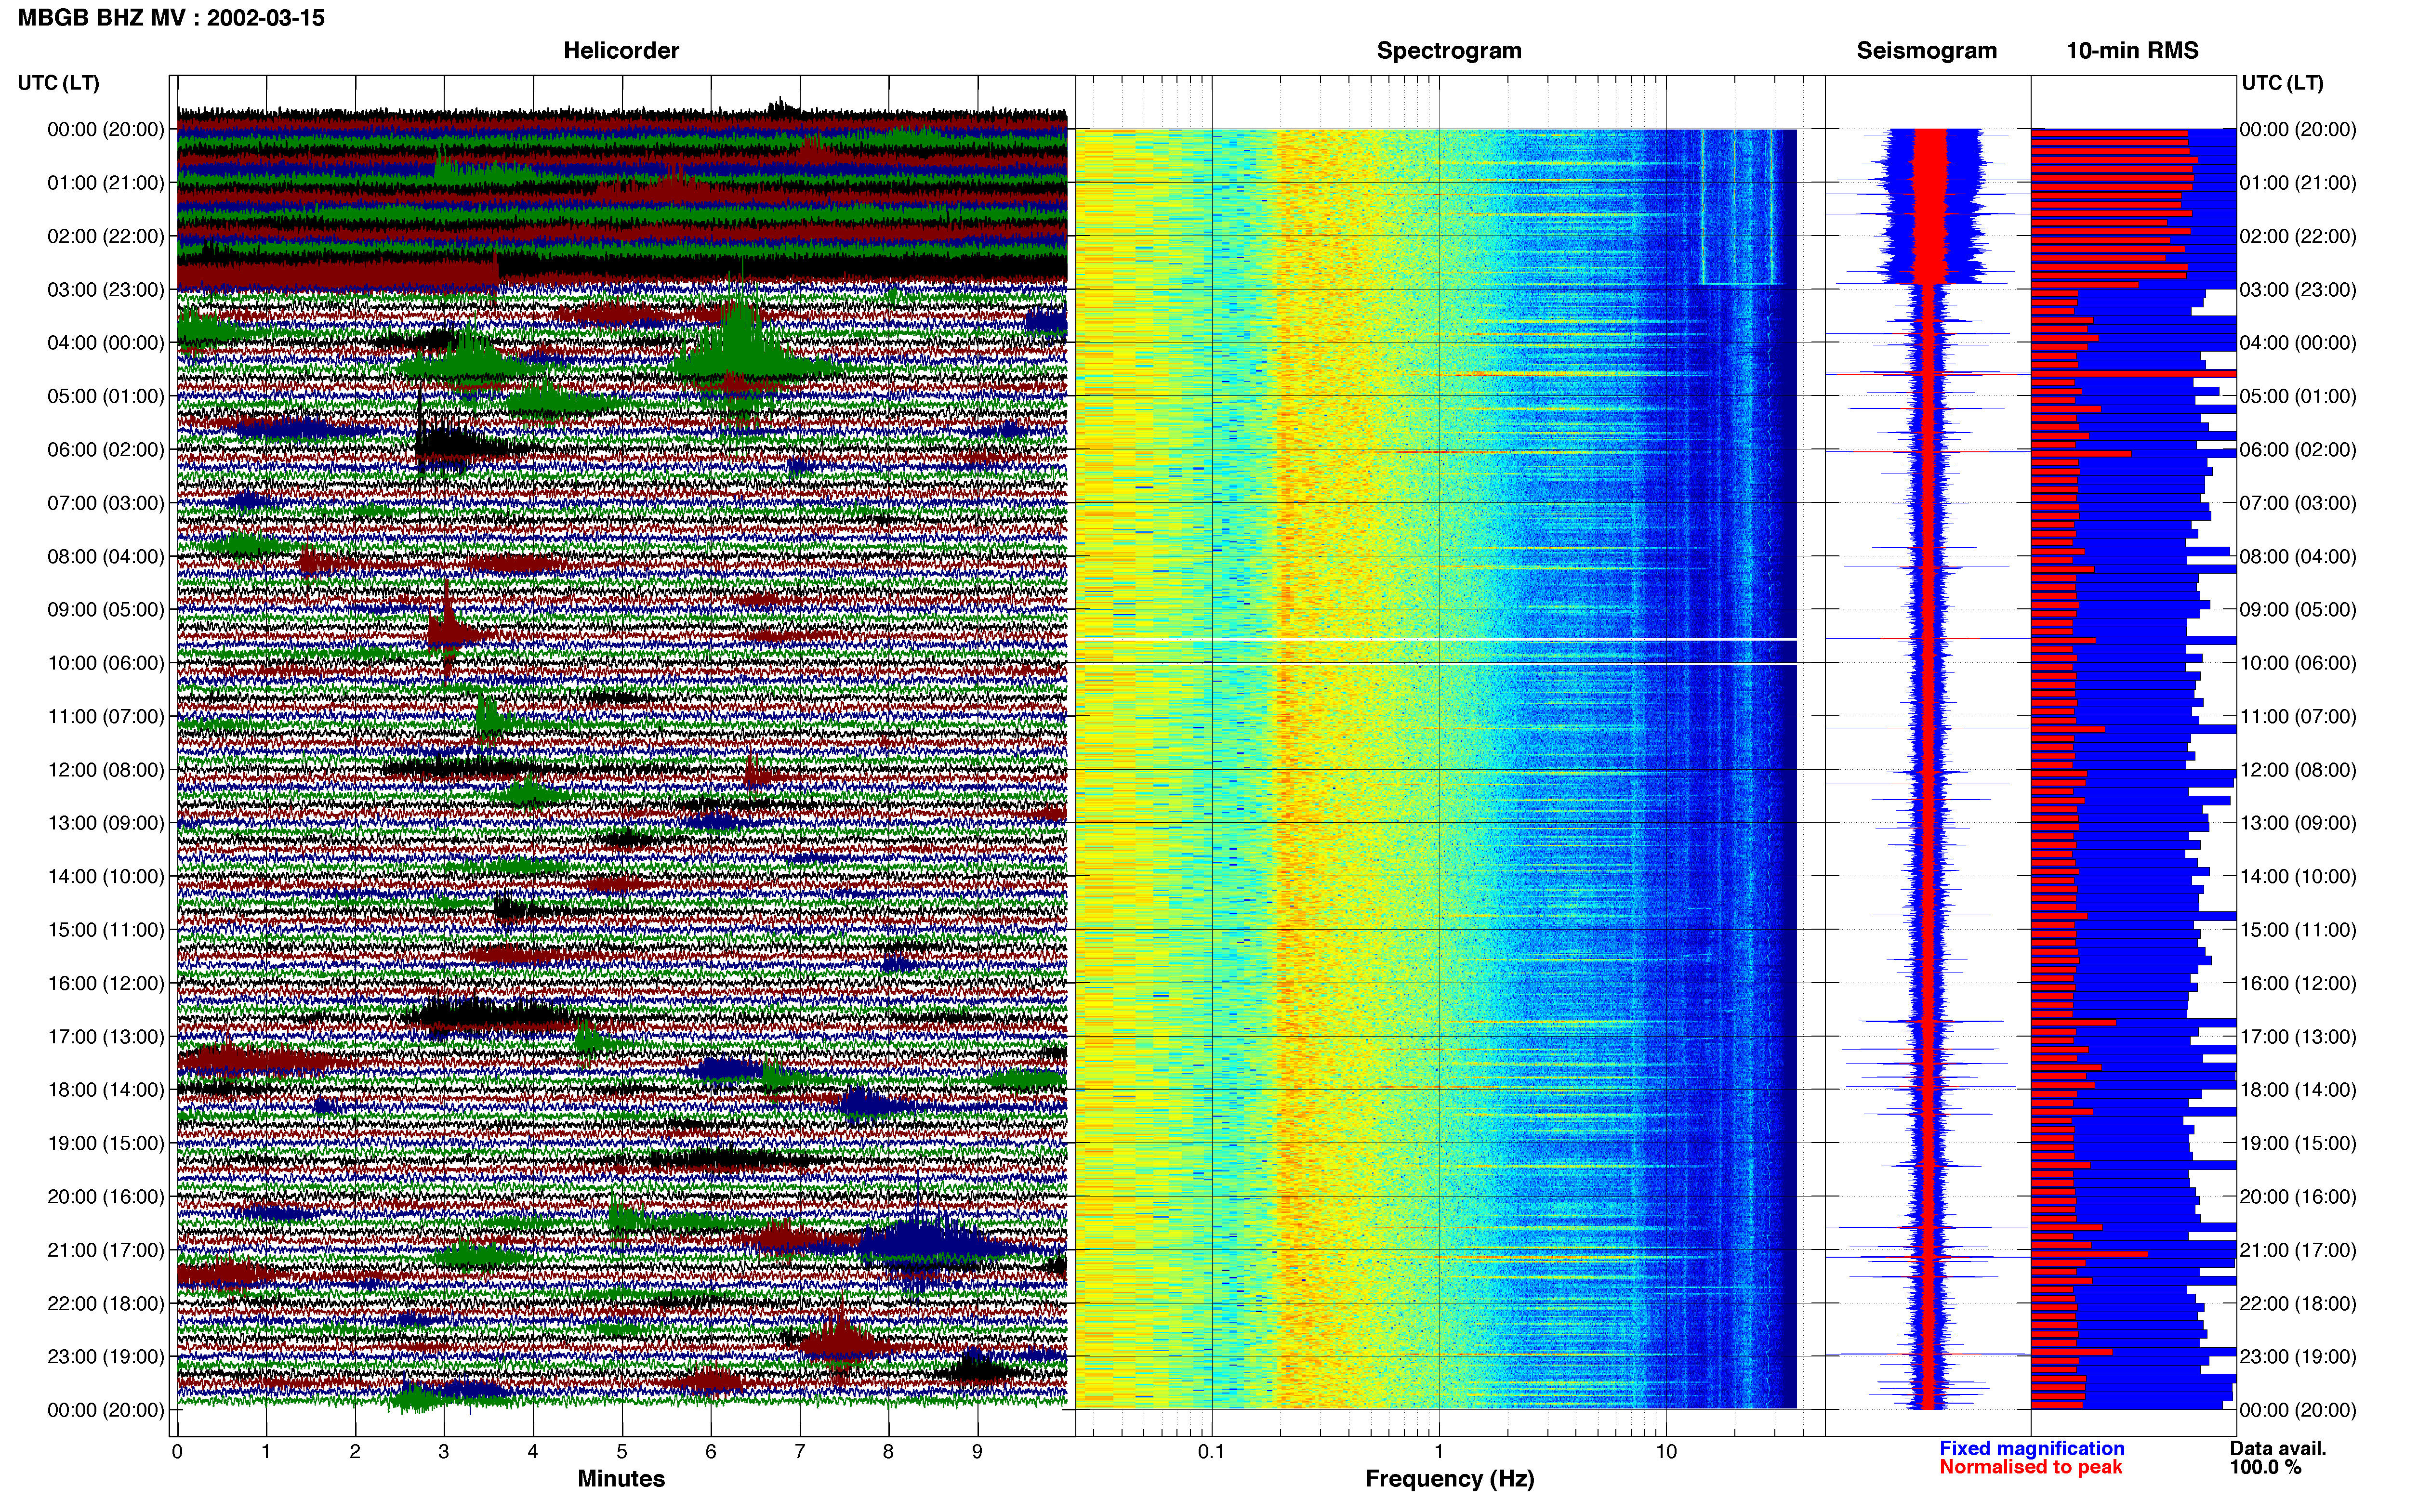Click '18:00 (14:00)' on the RMS panel time axis
Viewport: 2418px width, 1512px height.
tap(2298, 1090)
